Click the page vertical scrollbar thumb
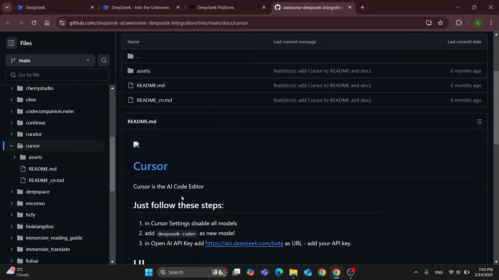The height and width of the screenshot is (280, 499). tap(496, 108)
